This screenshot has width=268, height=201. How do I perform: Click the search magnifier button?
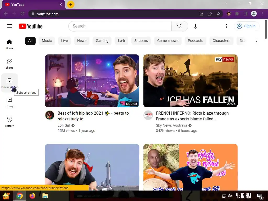180,26
